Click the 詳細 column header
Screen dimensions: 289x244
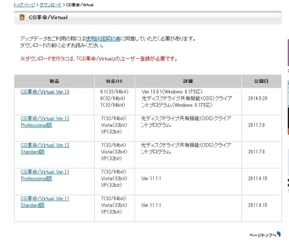[188, 81]
